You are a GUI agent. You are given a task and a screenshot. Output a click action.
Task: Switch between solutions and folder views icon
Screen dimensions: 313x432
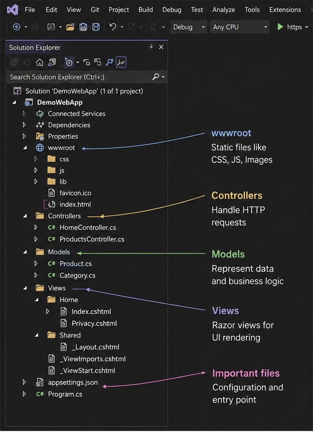pyautogui.click(x=52, y=62)
